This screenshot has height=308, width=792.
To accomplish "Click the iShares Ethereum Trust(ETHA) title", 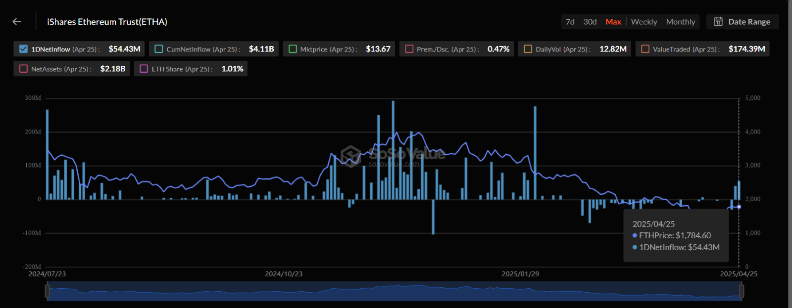I will [x=107, y=22].
